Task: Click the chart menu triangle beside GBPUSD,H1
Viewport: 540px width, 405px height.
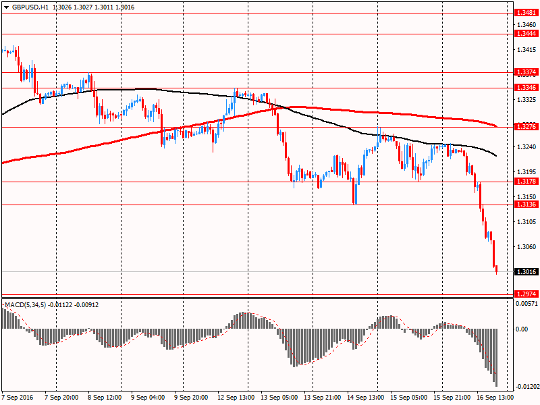Action: [7, 7]
